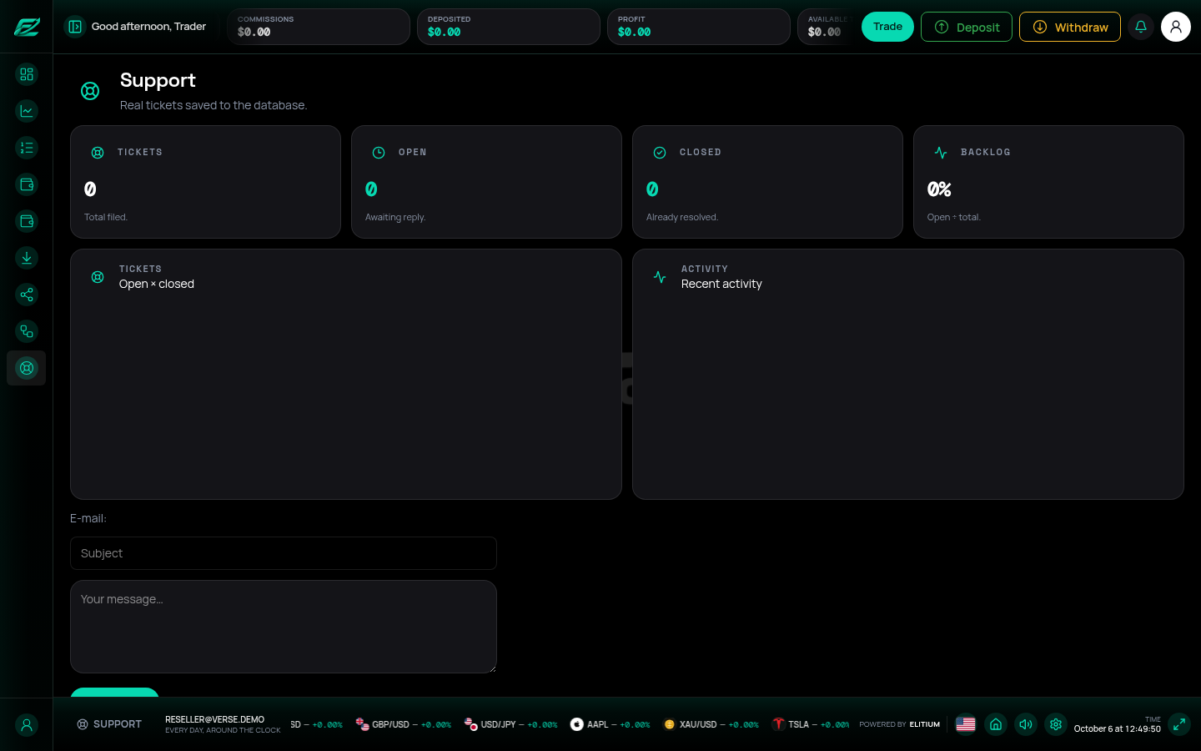This screenshot has height=751, width=1201.
Task: Open the numbered list icon in the sidebar
Action: pos(27,148)
